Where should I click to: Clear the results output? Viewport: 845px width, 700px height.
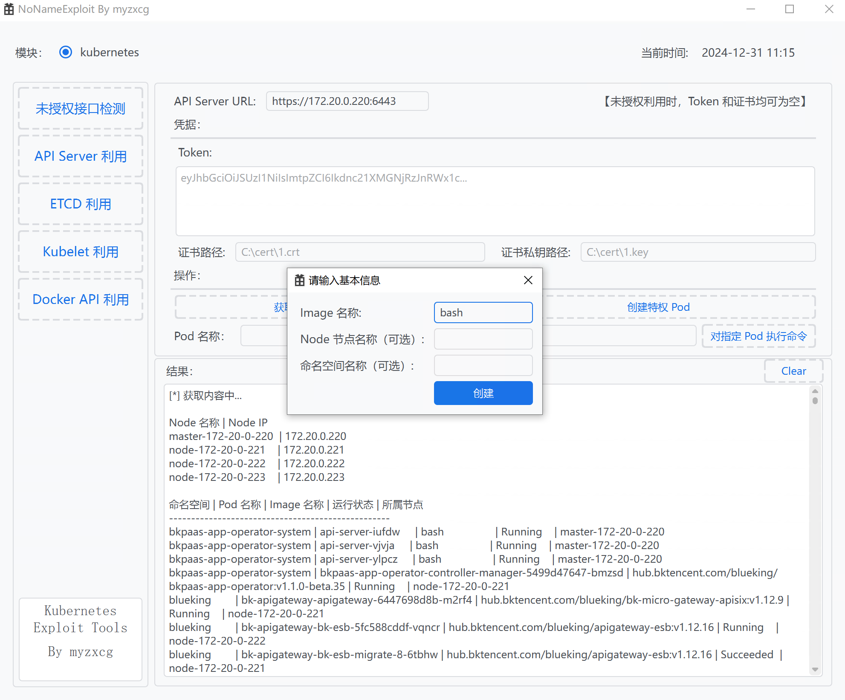click(793, 371)
